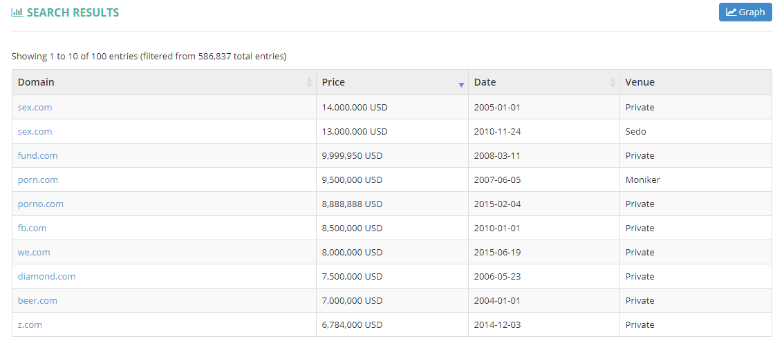Click the Date column header text
The height and width of the screenshot is (341, 784).
(485, 82)
